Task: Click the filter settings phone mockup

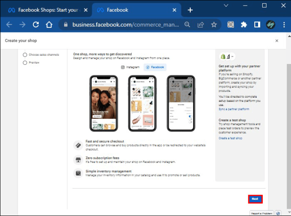Action: pyautogui.click(x=181, y=104)
